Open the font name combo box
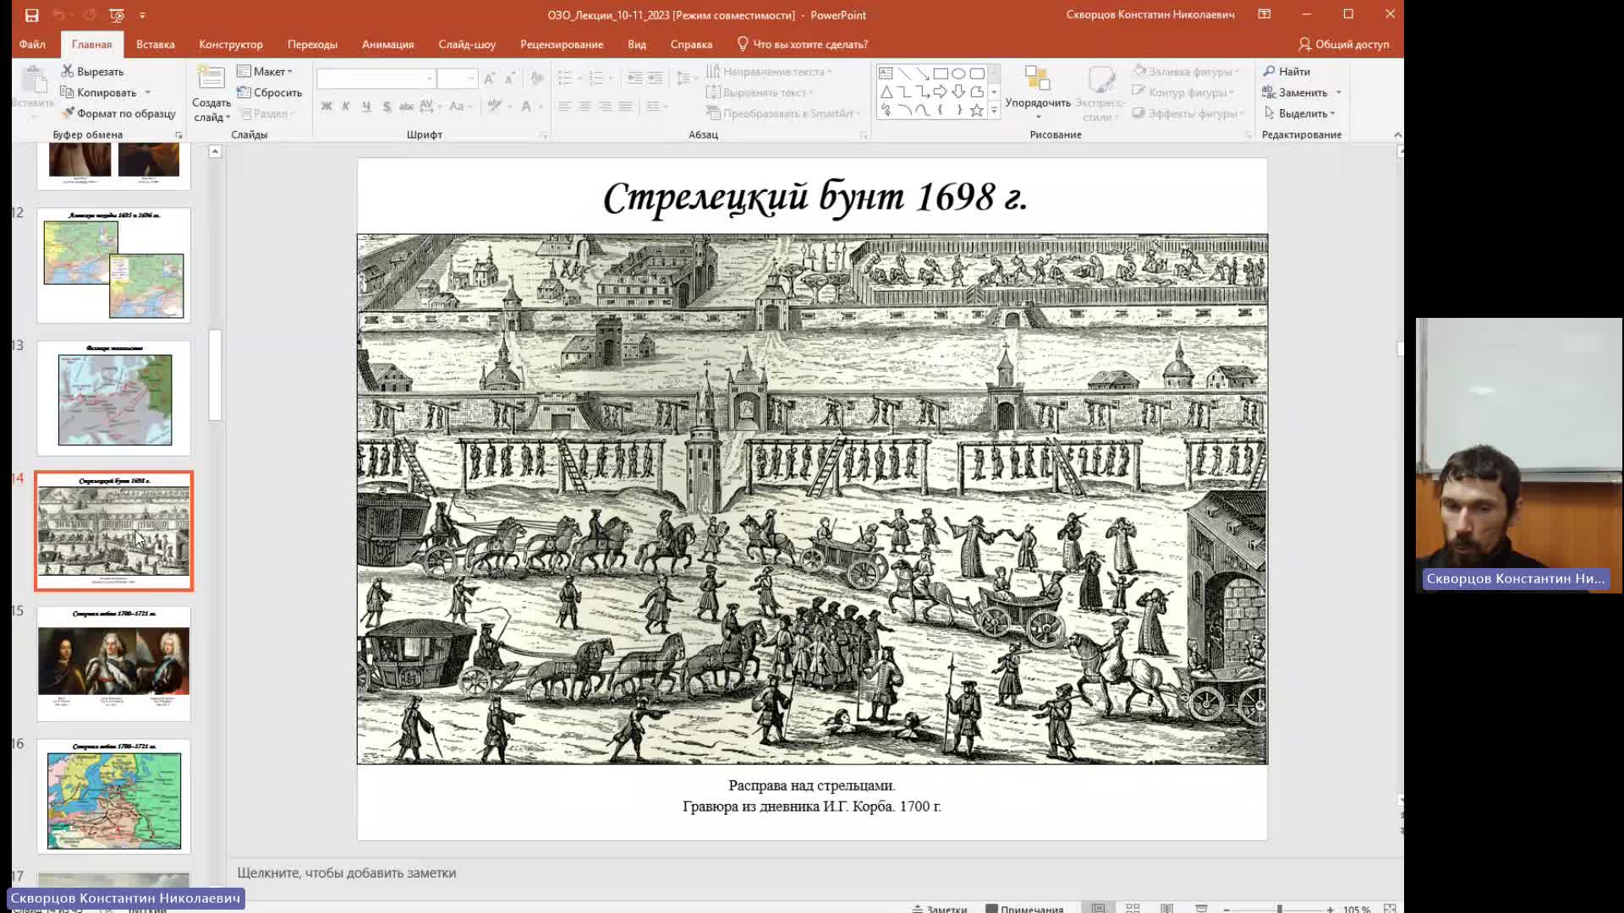 pyautogui.click(x=376, y=79)
